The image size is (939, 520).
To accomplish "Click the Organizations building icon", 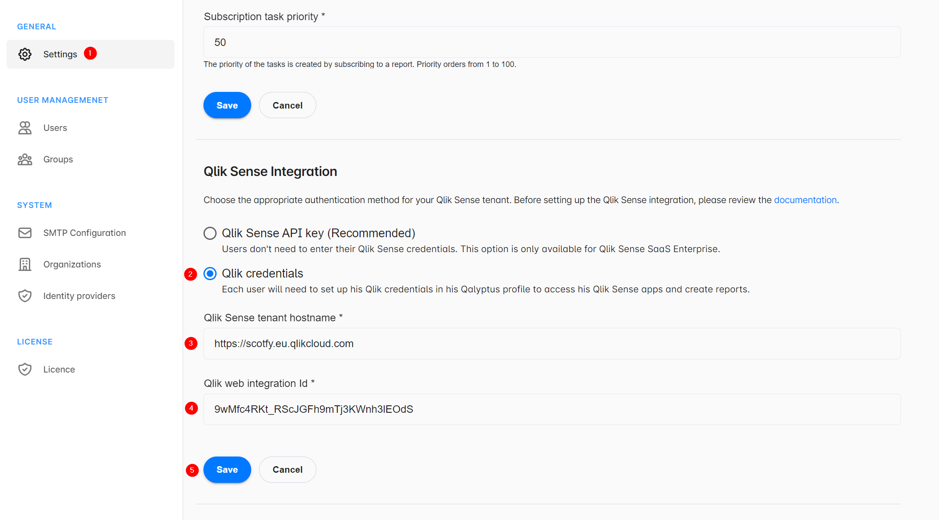I will tap(25, 264).
